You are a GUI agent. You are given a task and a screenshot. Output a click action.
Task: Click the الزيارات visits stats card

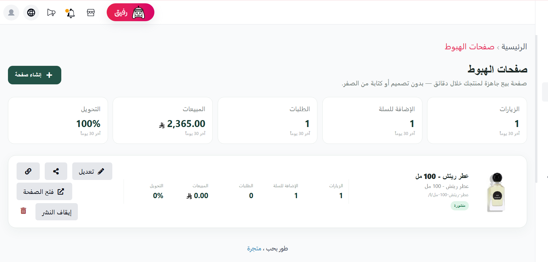pos(477,120)
